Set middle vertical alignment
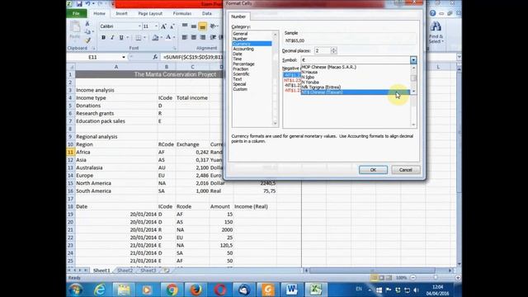 coord(194,26)
